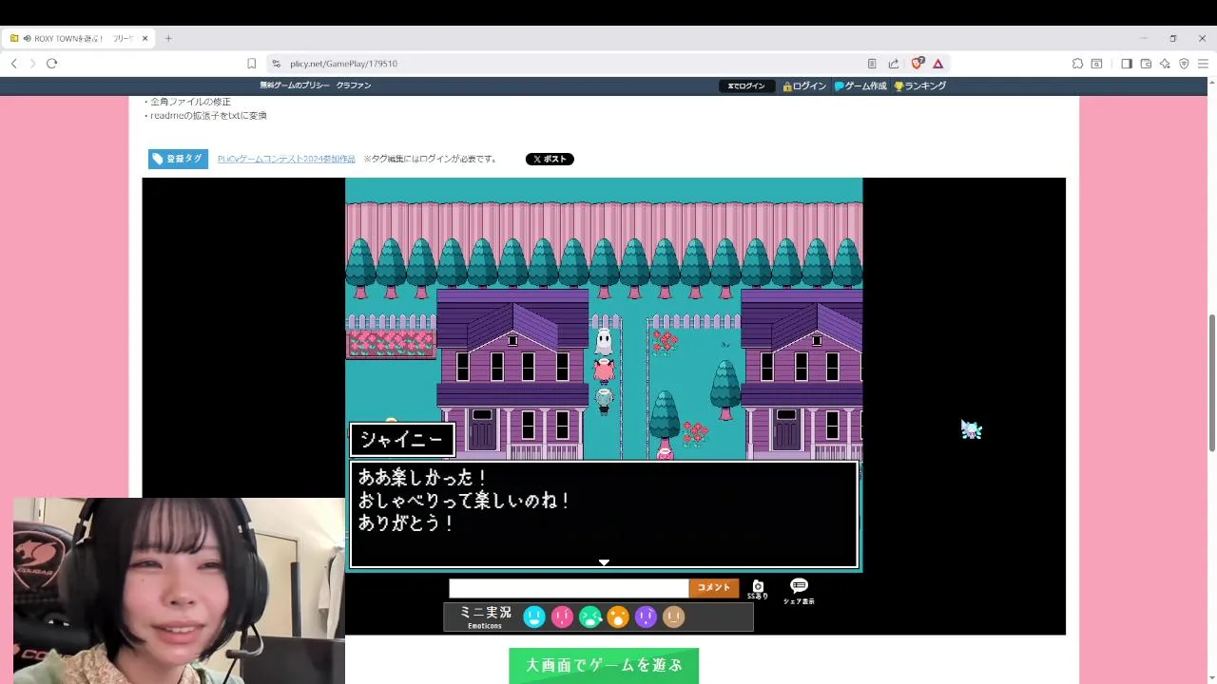Screen dimensions: 1217x684
Task: Open the site information icon in address bar
Action: click(x=276, y=64)
